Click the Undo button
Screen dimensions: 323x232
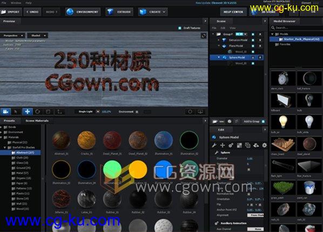pyautogui.click(x=32, y=12)
